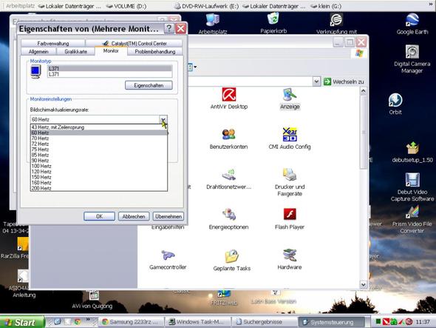
Task: Click the system clock 11:37
Action: tap(423, 322)
